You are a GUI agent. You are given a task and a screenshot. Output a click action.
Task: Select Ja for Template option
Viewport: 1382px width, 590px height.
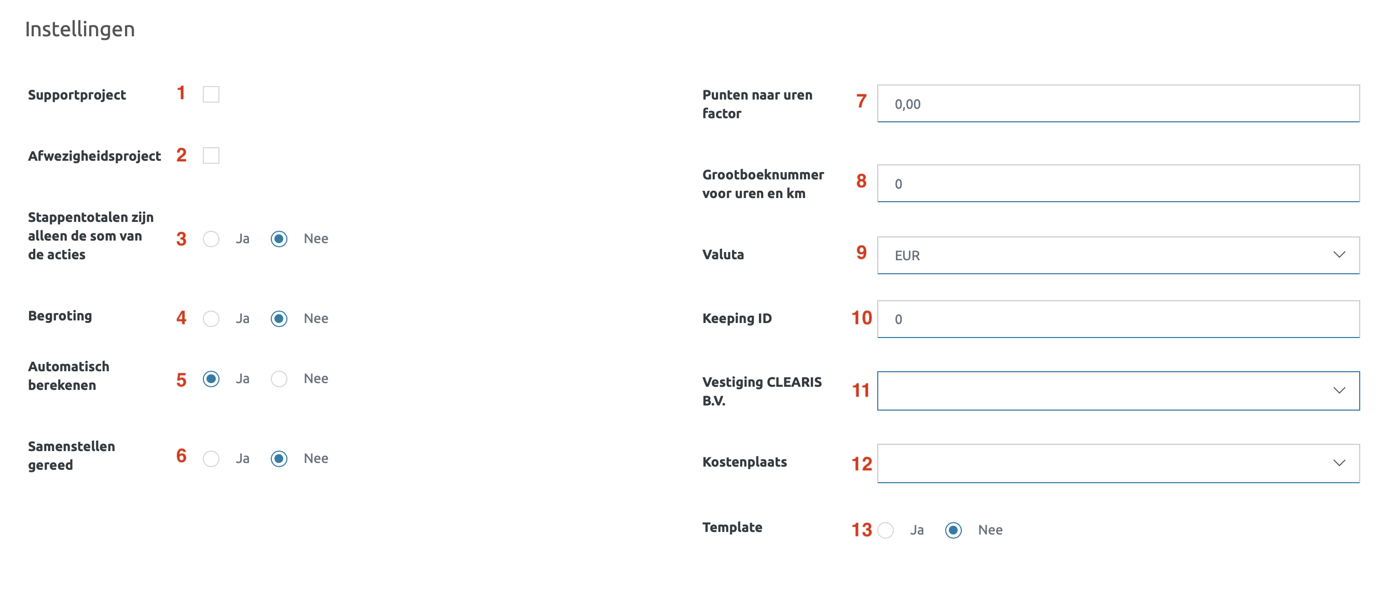tap(886, 530)
